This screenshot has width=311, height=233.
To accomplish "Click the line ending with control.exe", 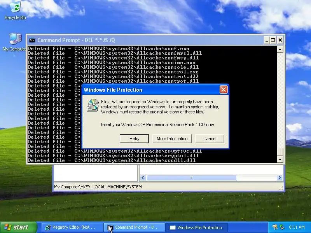I will 113,72.
